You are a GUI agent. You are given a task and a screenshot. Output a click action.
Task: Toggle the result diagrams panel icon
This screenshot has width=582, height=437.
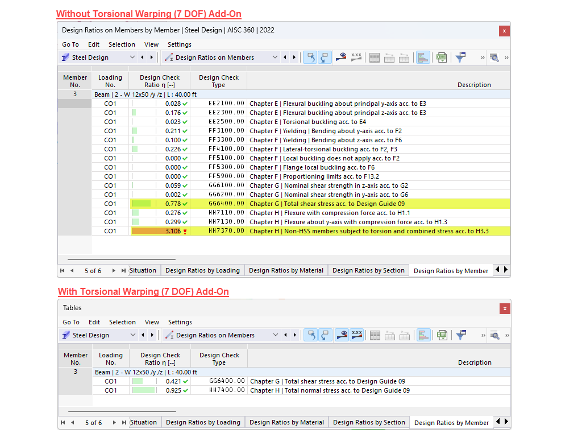pyautogui.click(x=423, y=57)
